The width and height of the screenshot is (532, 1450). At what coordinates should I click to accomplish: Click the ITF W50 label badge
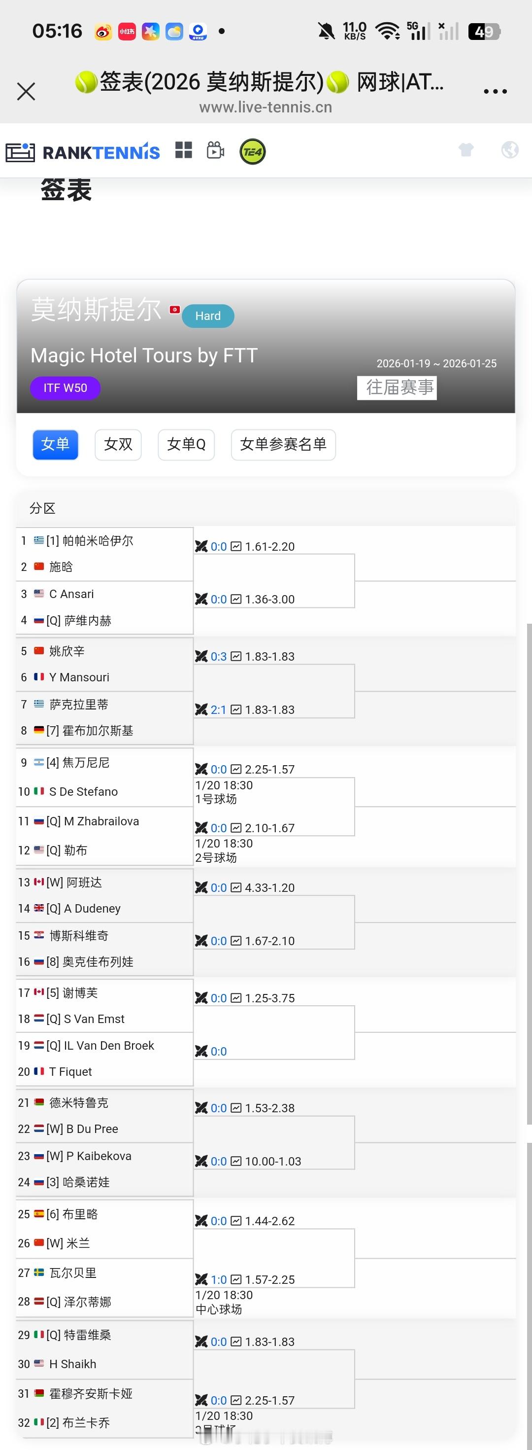65,388
